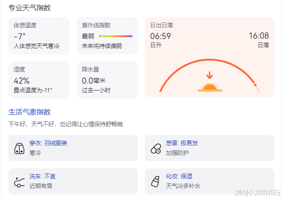284x200 pixels.
Task: Select the 湿度 42% card
Action: tap(39, 79)
